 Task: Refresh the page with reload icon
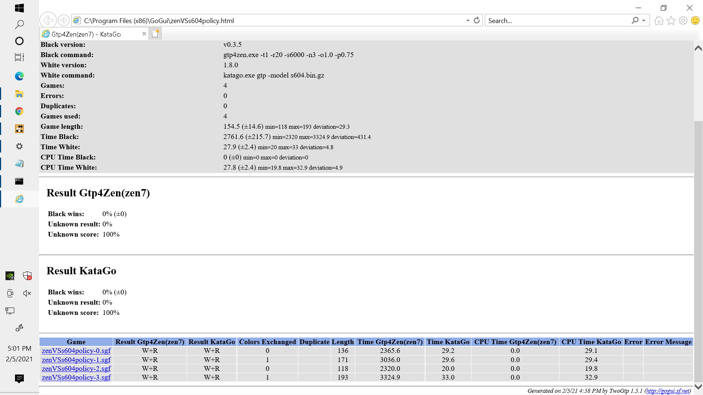(x=476, y=20)
